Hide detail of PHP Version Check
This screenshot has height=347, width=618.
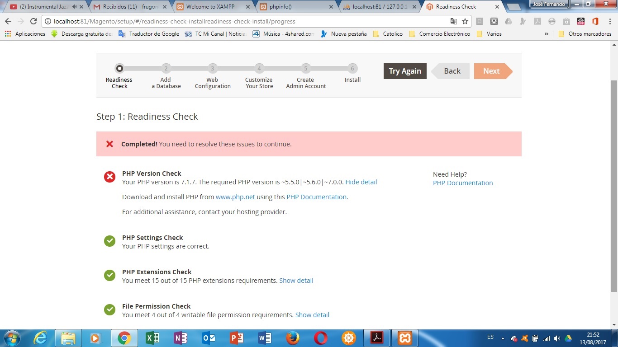[x=361, y=182]
